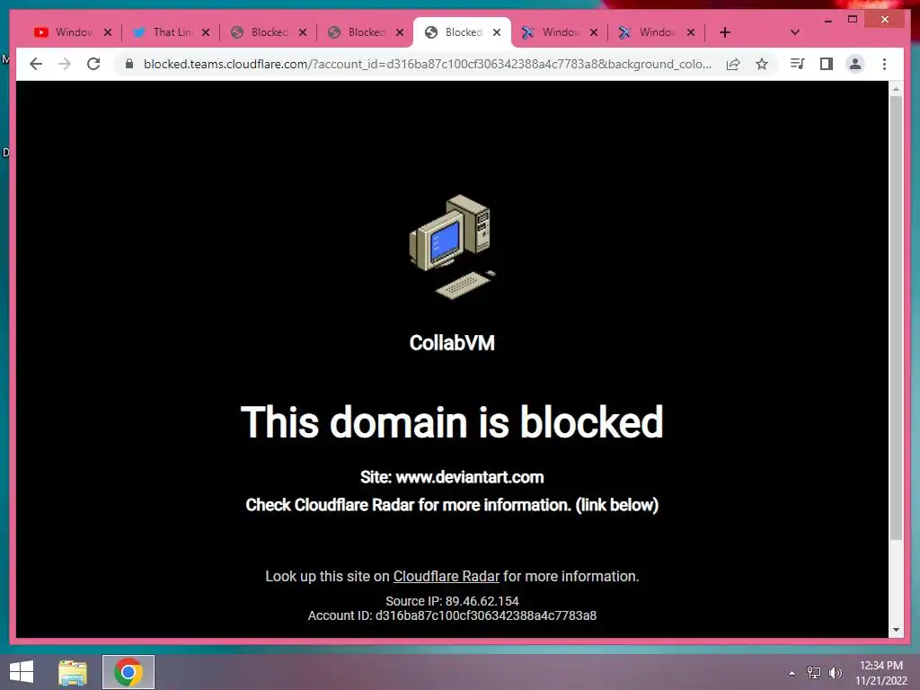This screenshot has width=920, height=690.
Task: Open the volume speaker icon in tray
Action: click(836, 673)
